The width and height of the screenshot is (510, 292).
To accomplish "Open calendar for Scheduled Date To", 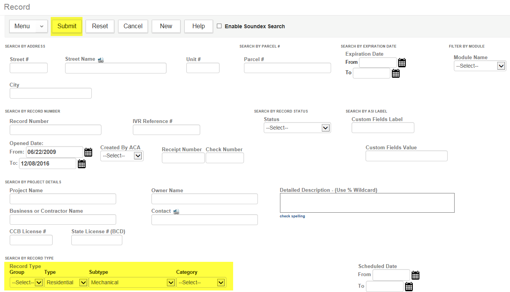I will [409, 287].
